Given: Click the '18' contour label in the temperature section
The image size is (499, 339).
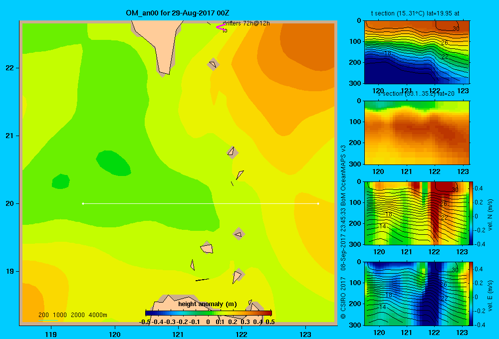Looking at the screenshot, I should pyautogui.click(x=387, y=53).
